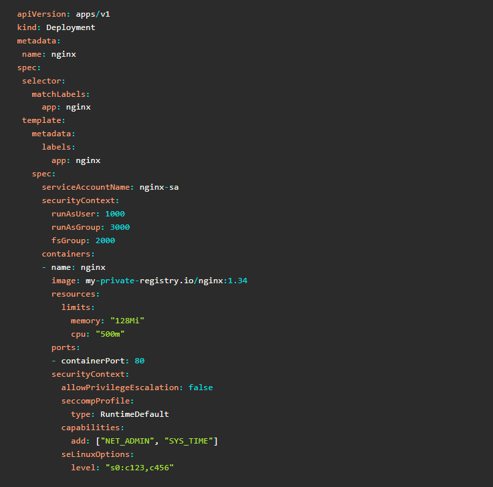This screenshot has width=493, height=487.
Task: Click 'fsGroup' value 2000
Action: pyautogui.click(x=105, y=240)
